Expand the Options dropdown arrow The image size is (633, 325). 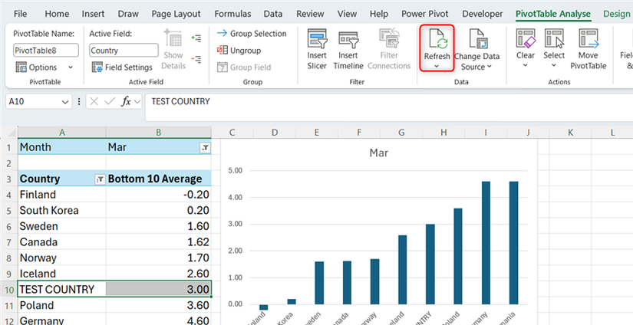(71, 67)
